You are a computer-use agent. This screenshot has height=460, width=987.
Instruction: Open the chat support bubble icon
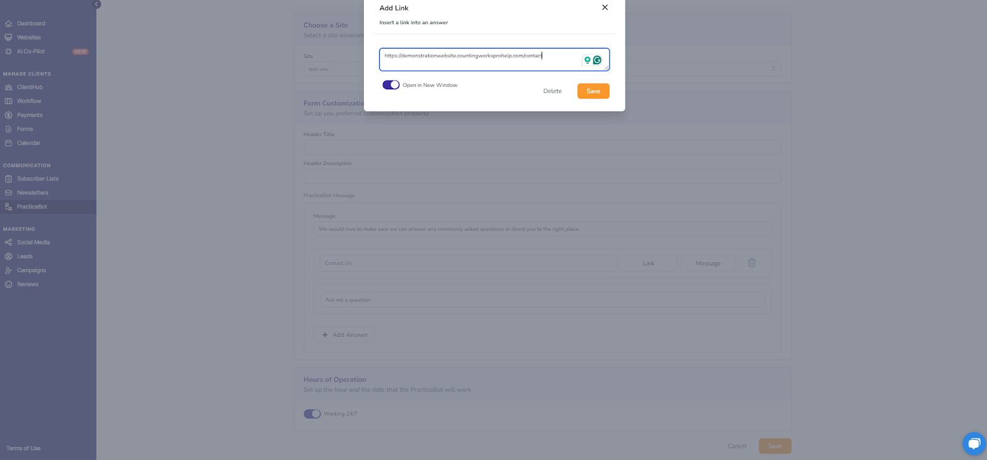click(x=973, y=443)
